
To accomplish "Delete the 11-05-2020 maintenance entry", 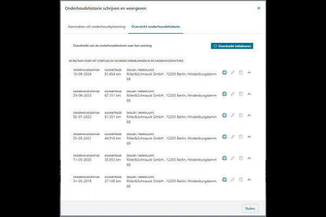I will tap(241, 158).
